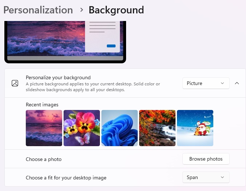246x191 pixels.
Task: Open the Picture background type dropdown
Action: [206, 83]
